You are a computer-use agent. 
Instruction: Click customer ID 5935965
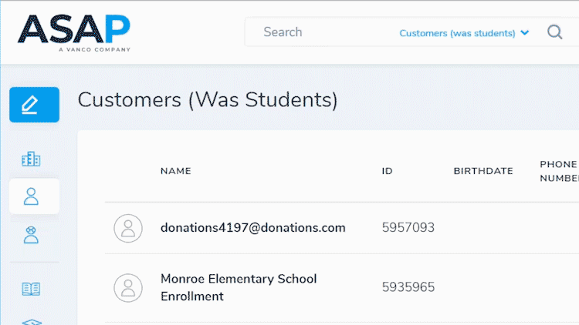pyautogui.click(x=408, y=287)
